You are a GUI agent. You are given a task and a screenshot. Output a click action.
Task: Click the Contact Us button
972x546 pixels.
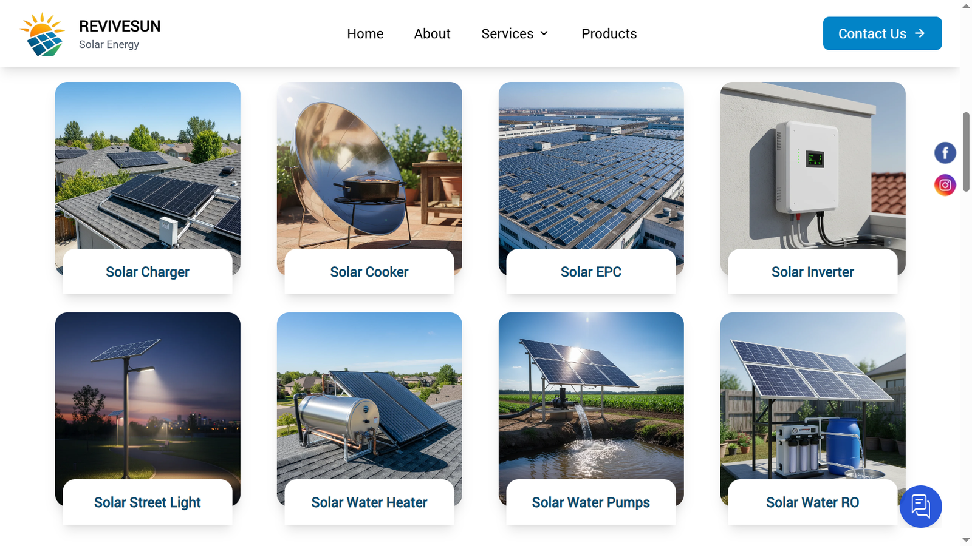tap(882, 33)
